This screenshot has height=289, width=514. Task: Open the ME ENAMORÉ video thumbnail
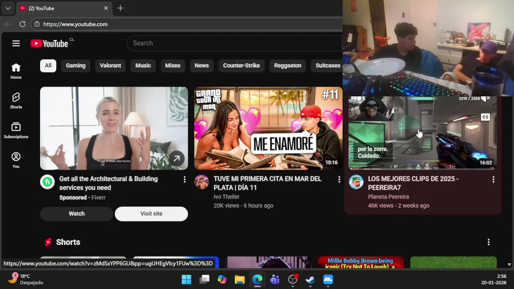tap(268, 128)
